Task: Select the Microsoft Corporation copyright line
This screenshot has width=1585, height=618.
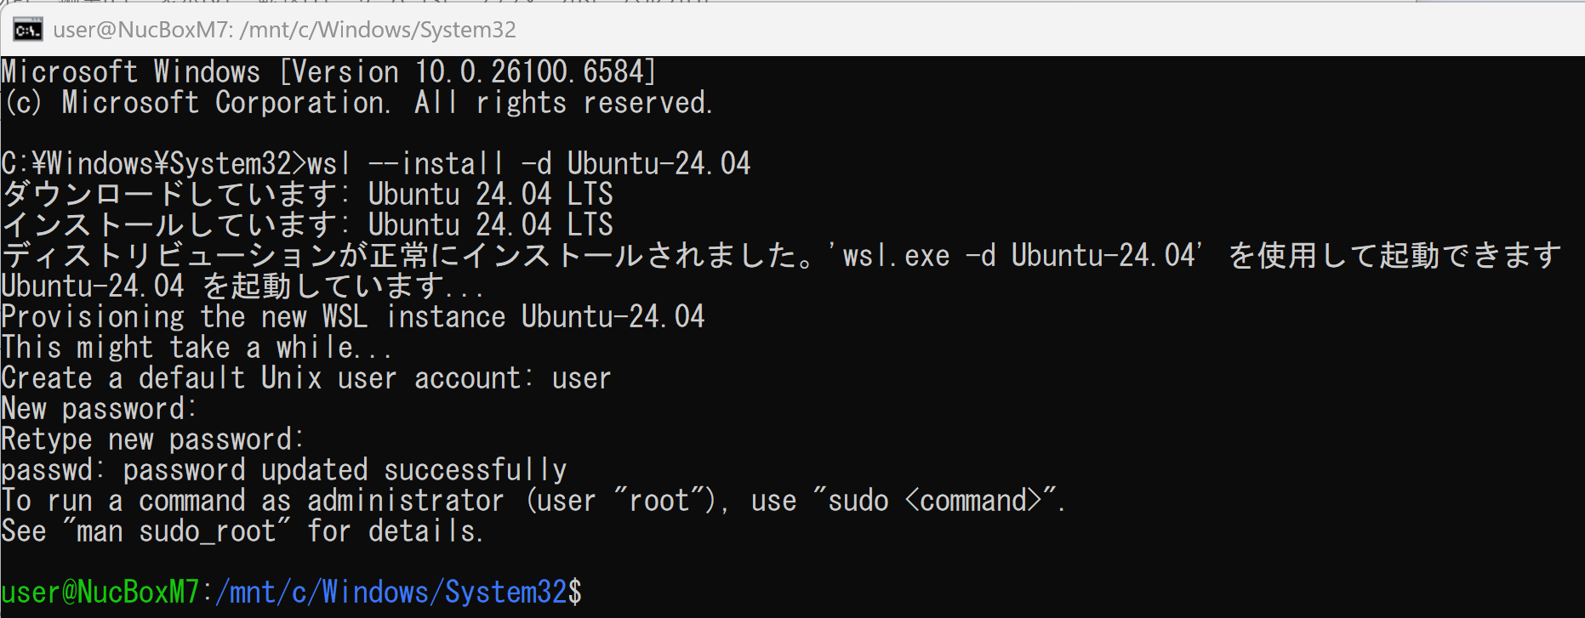Action: (x=357, y=103)
